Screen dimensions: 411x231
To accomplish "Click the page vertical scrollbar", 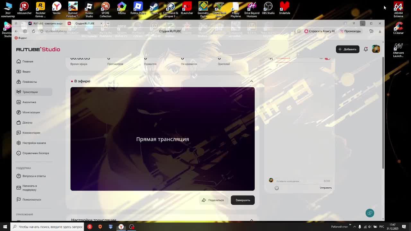I will (x=383, y=112).
